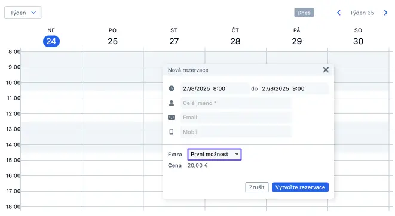395x216 pixels.
Task: Select Saturday 30 day header
Action: point(358,37)
